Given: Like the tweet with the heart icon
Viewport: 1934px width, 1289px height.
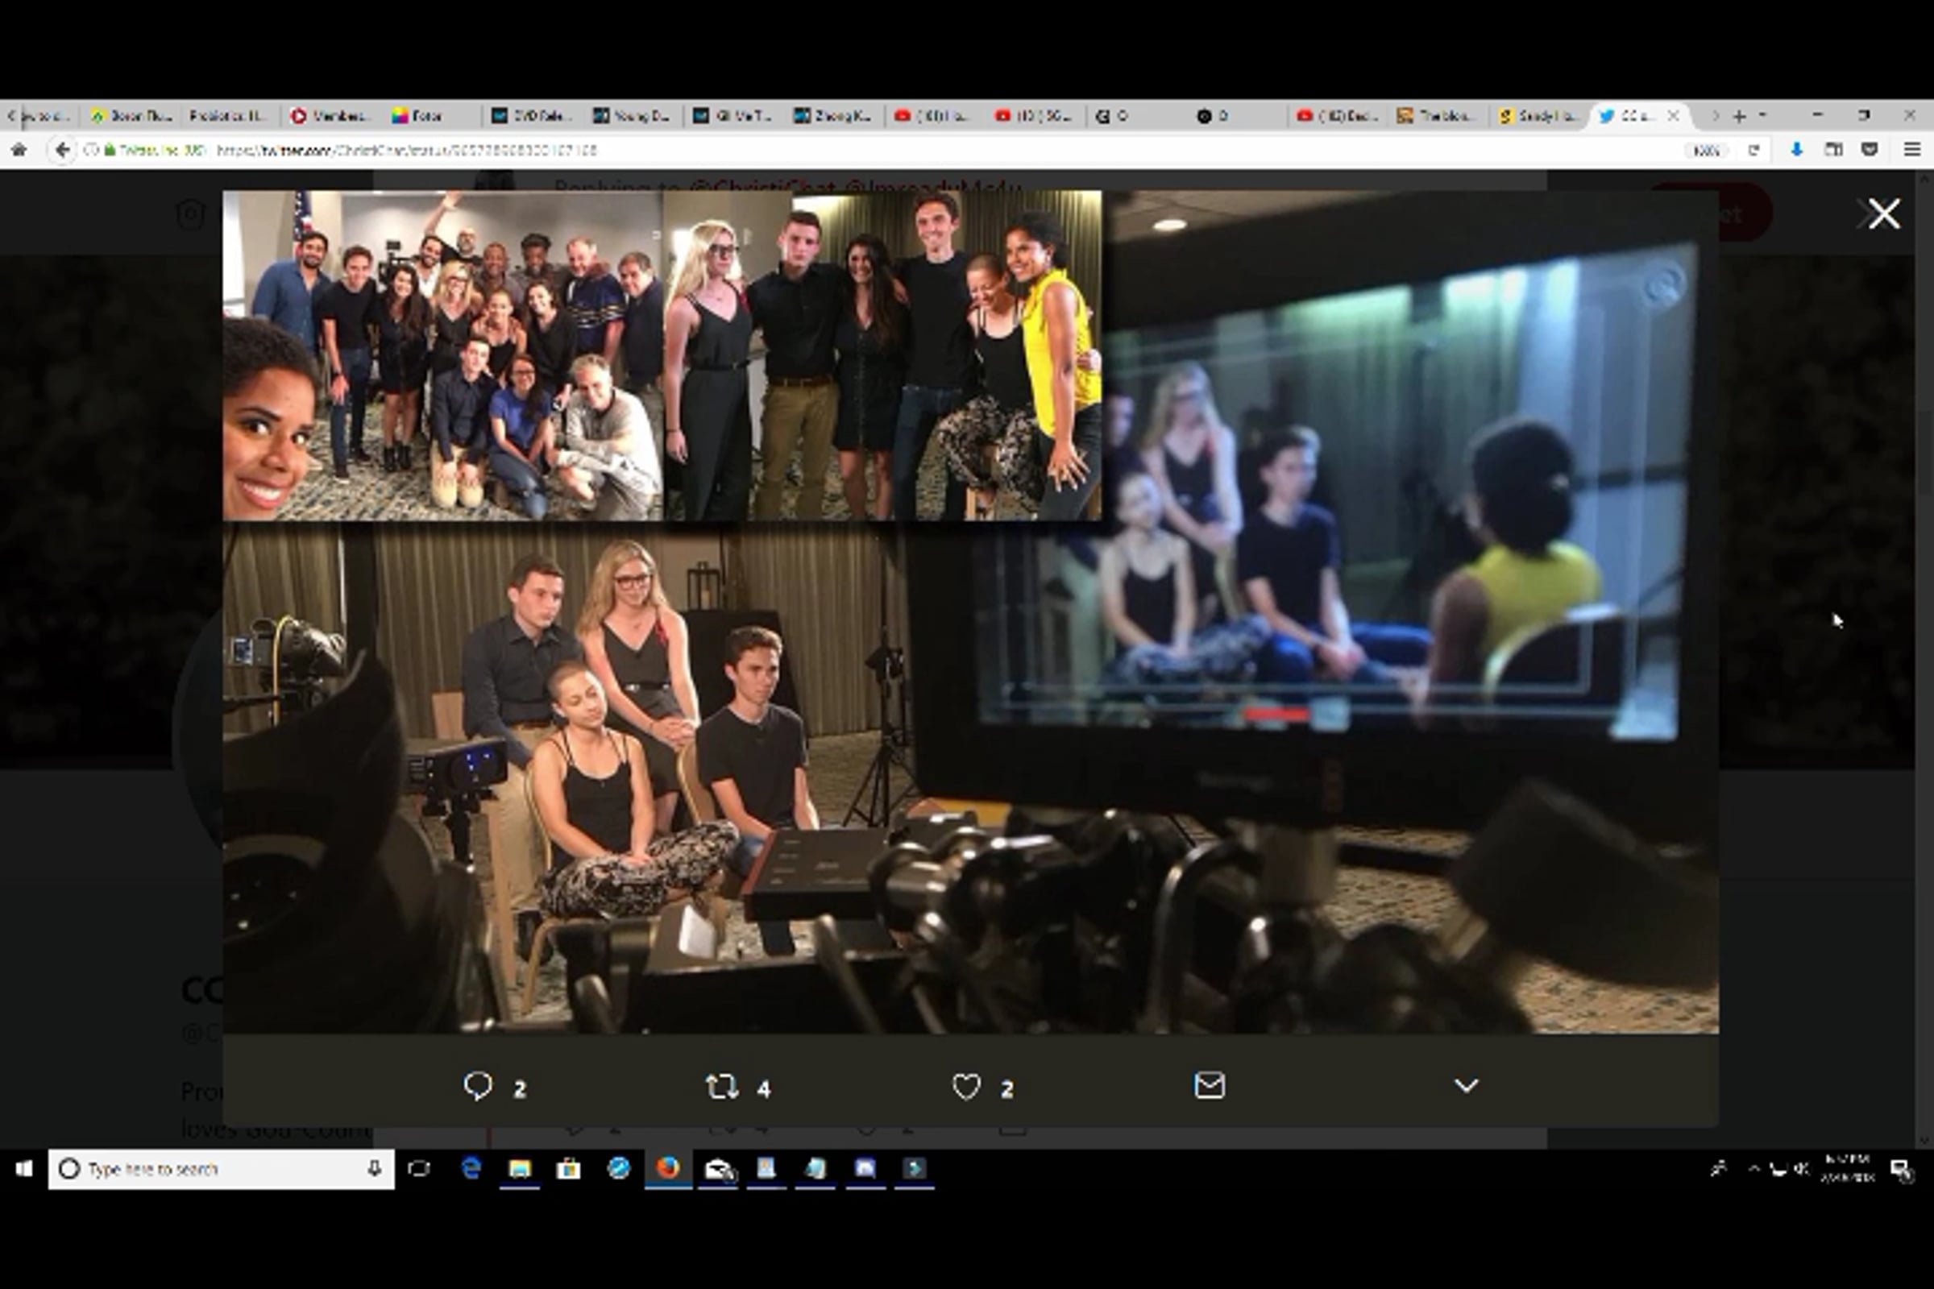Looking at the screenshot, I should 966,1087.
